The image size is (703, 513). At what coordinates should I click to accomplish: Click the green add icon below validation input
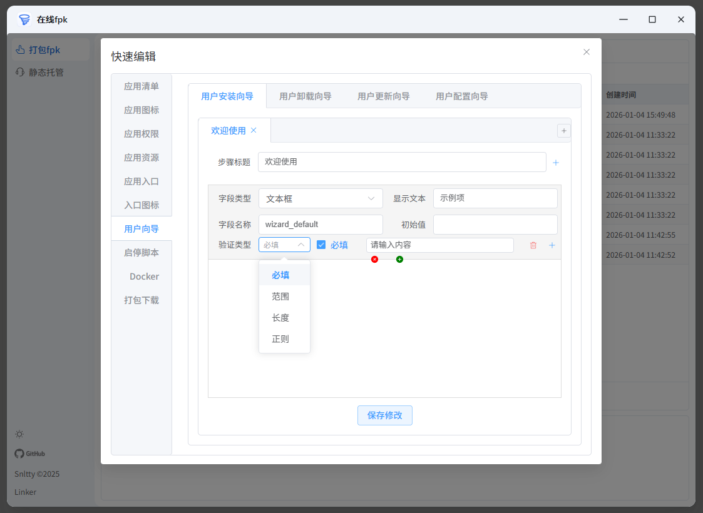[x=399, y=260]
